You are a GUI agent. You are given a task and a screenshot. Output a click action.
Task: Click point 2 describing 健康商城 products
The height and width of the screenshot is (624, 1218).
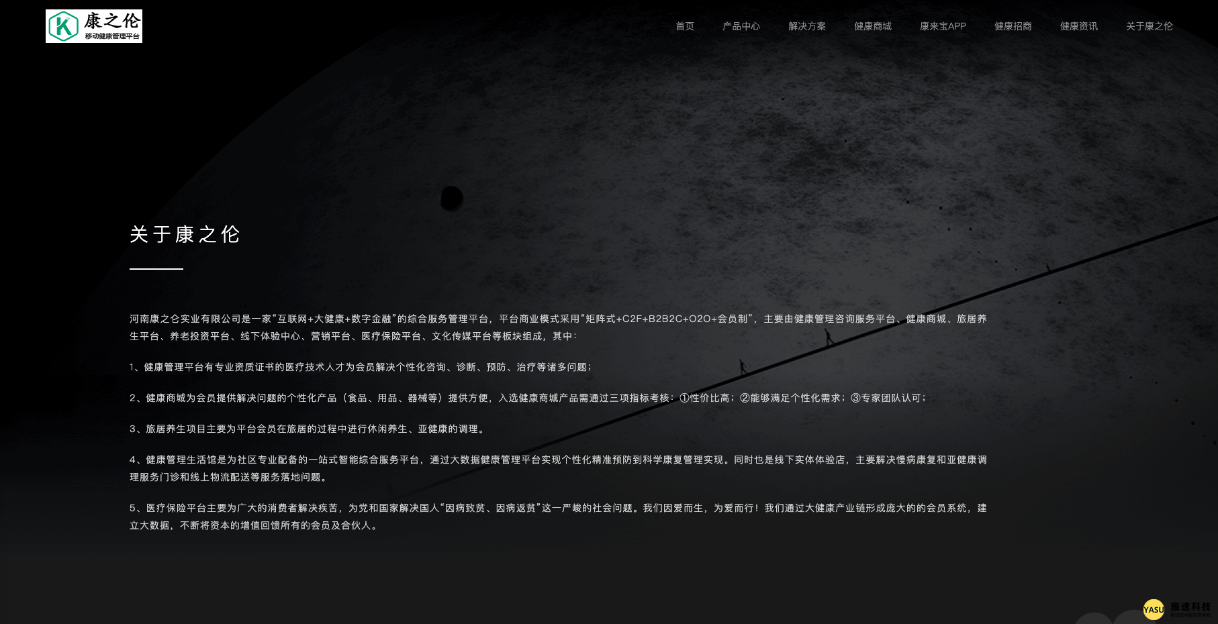(528, 398)
